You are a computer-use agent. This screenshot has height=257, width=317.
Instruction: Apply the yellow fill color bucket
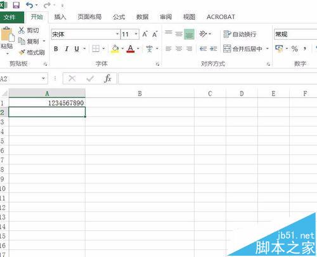115,49
